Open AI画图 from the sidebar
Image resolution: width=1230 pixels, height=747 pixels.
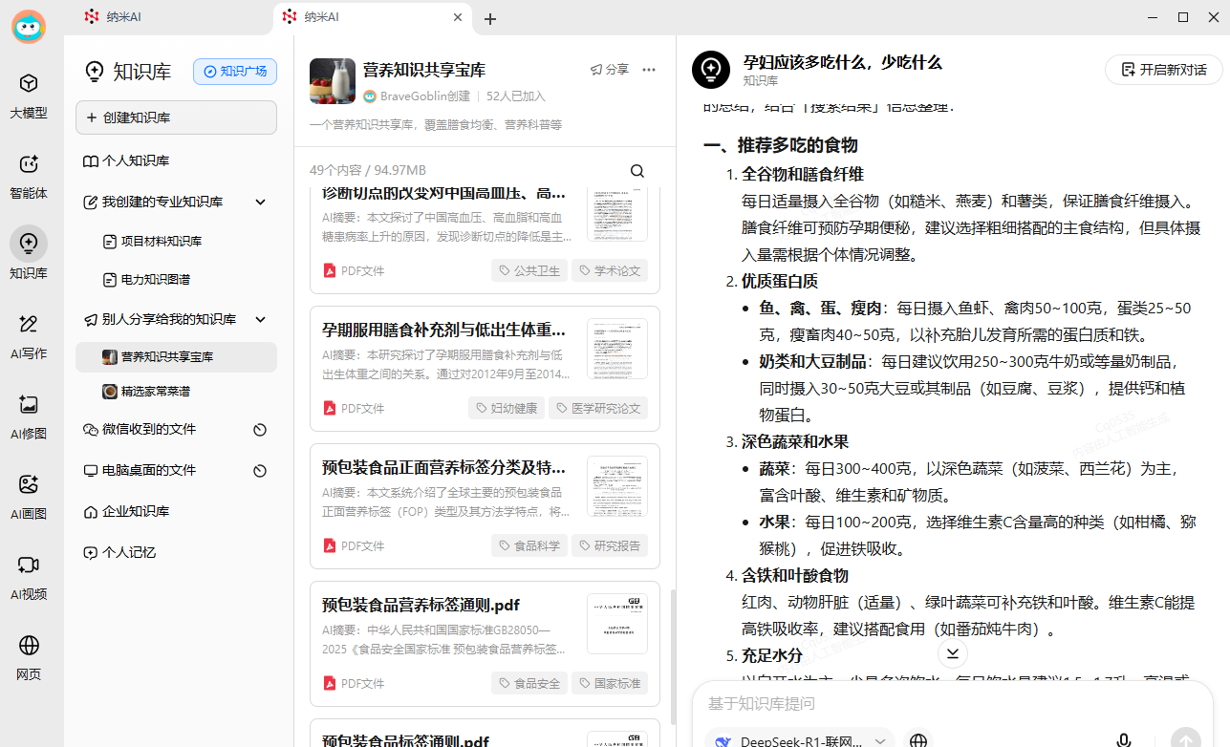click(29, 498)
